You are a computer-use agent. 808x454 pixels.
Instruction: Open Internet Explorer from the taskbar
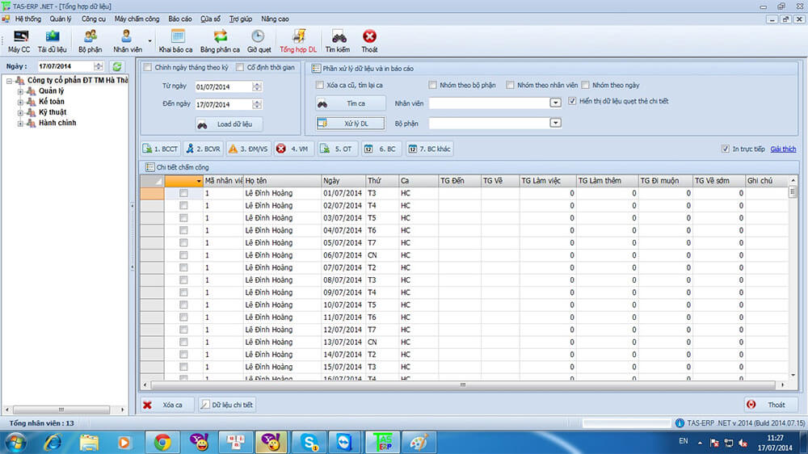53,442
